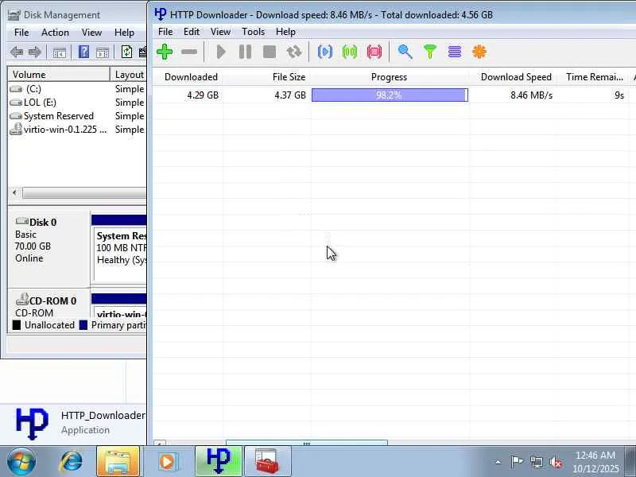
Task: Click Disk Management show console tree icon
Action: click(x=59, y=52)
